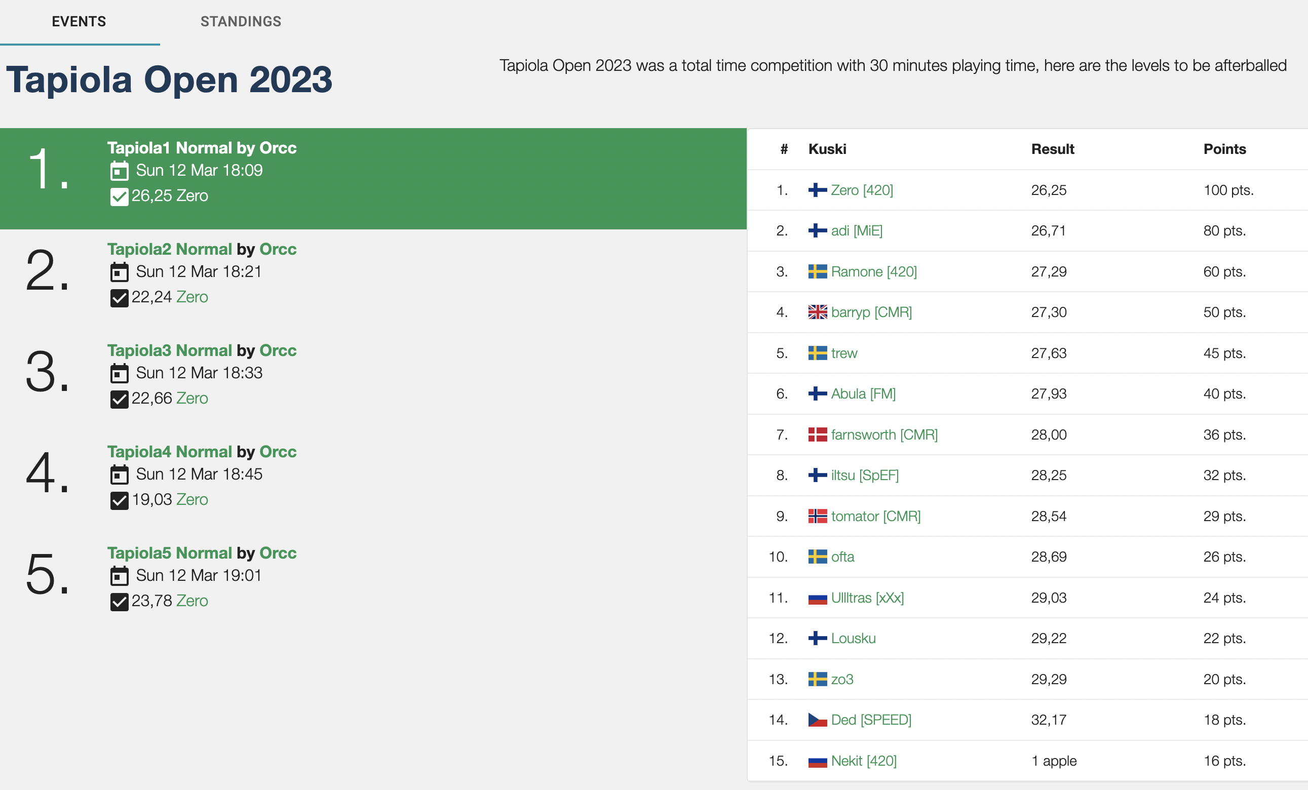This screenshot has height=790, width=1308.
Task: Click Swedish flag next to trew
Action: click(818, 353)
